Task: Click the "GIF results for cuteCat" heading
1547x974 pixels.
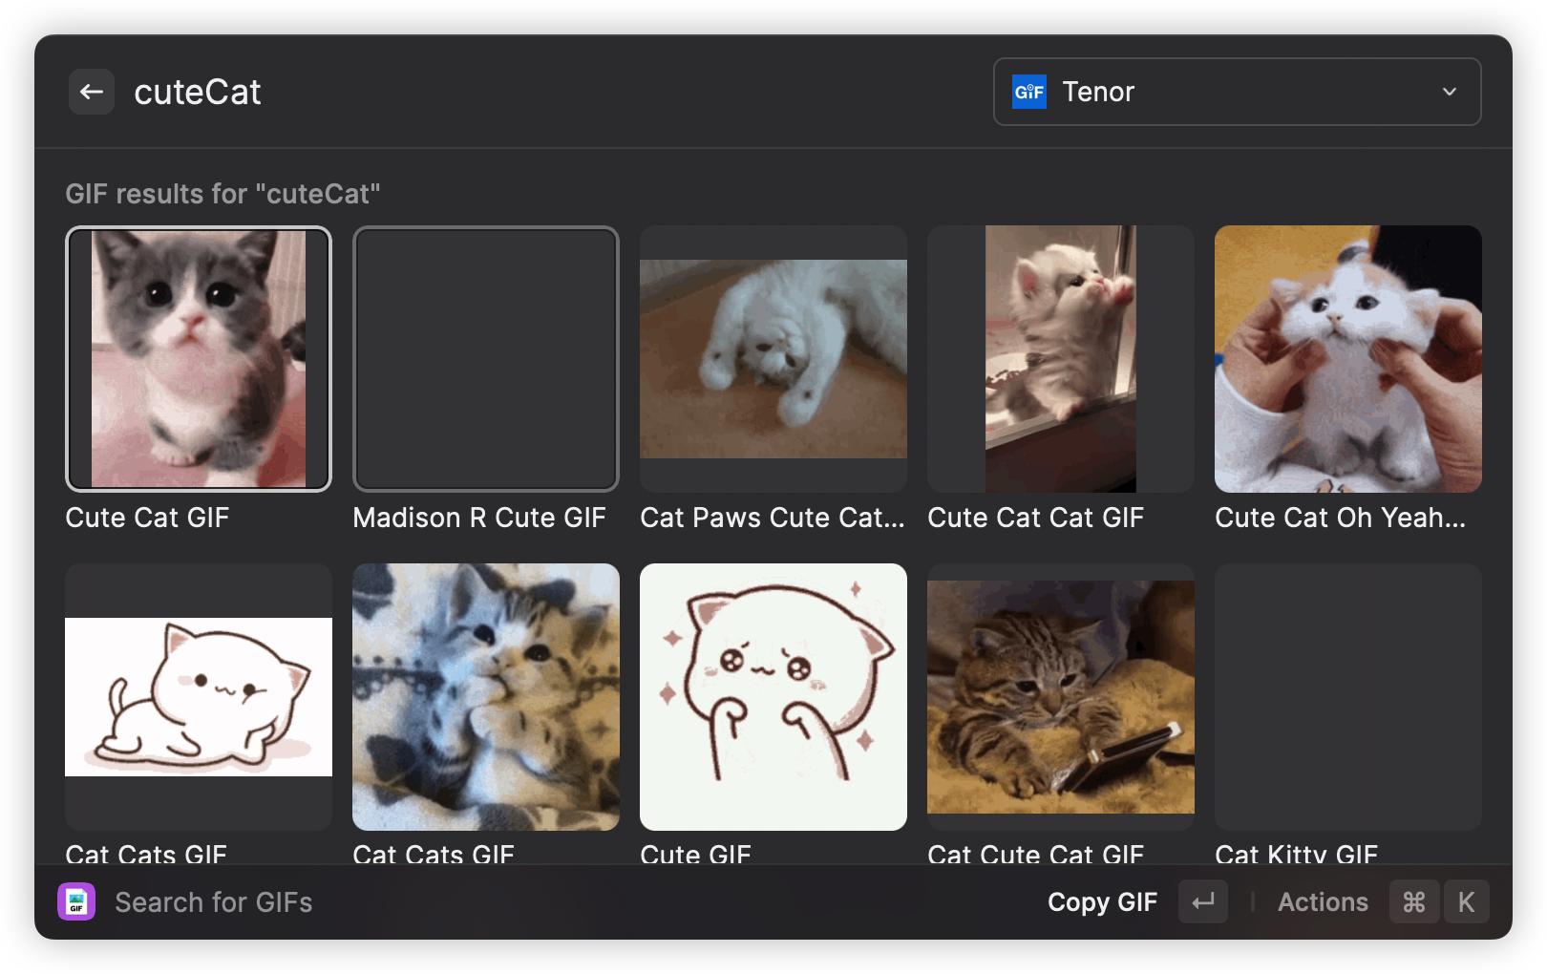Action: pos(223,194)
